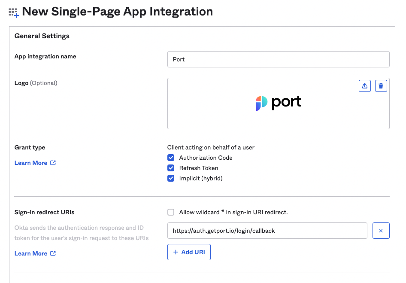Click the plus icon on the Add URI button
This screenshot has height=283, width=406.
point(176,252)
